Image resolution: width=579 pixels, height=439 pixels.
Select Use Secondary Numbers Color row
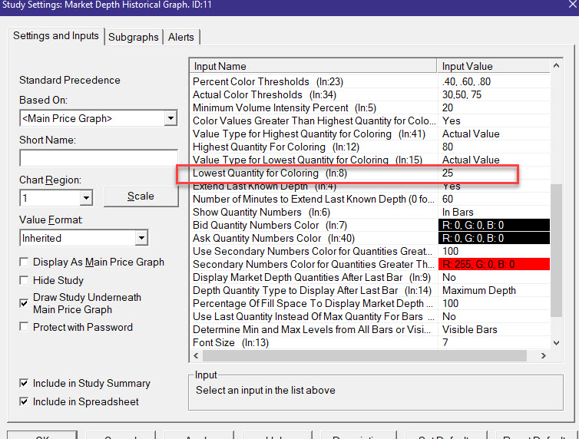tap(370, 251)
